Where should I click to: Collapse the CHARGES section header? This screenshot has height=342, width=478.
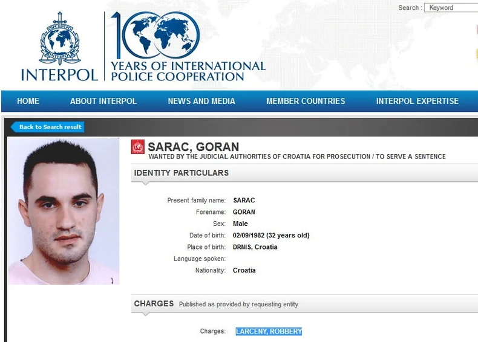point(304,303)
